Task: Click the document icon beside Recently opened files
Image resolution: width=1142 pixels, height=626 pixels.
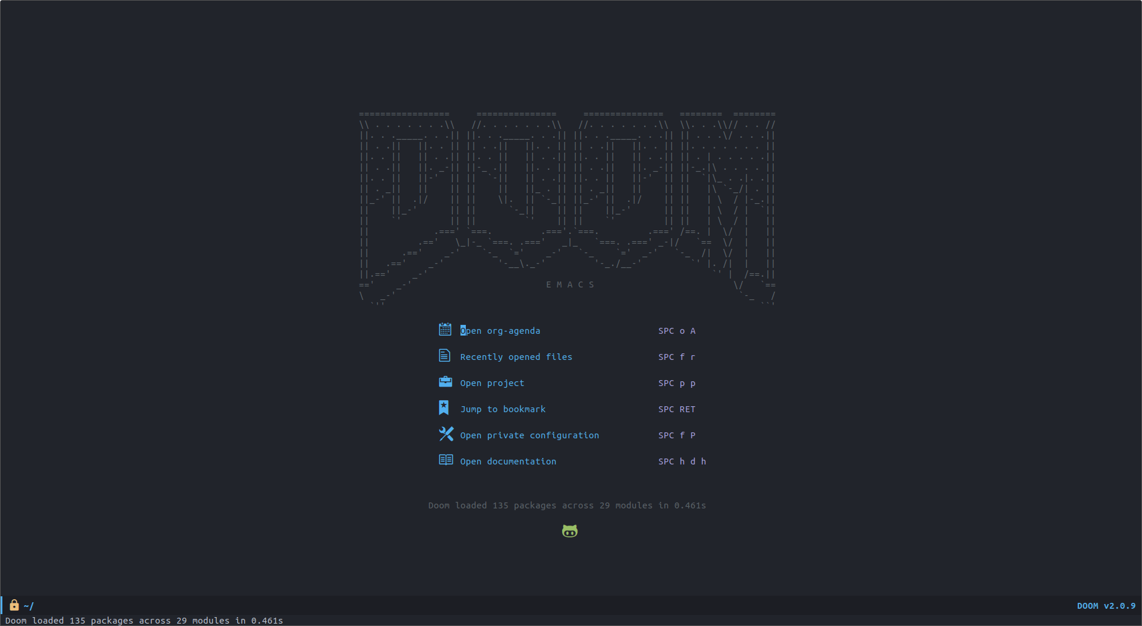Action: 444,355
